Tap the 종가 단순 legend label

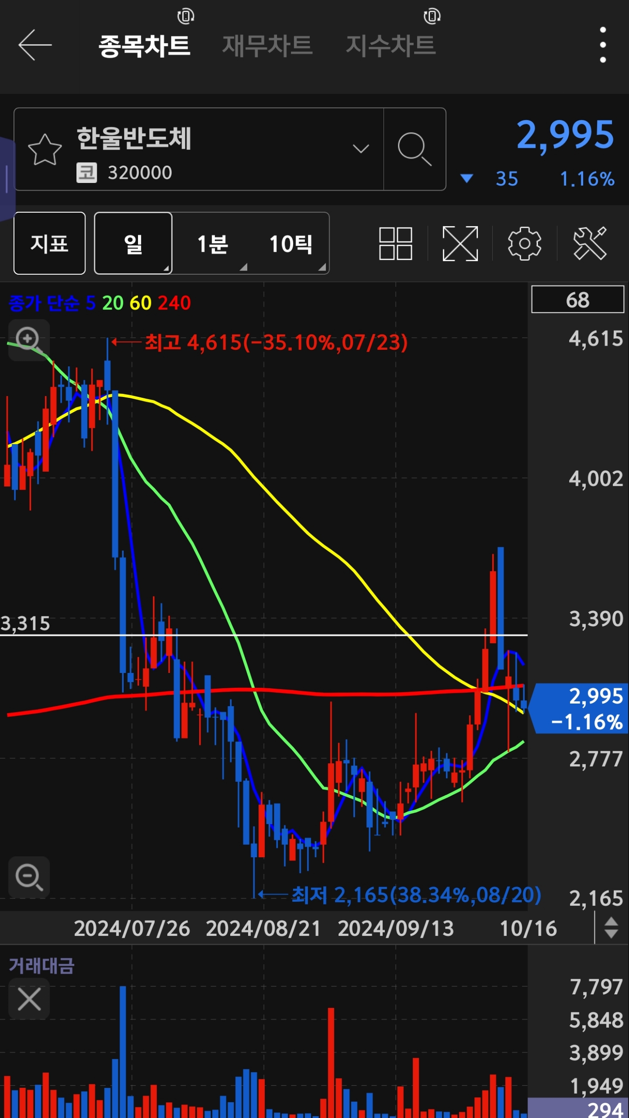pos(44,303)
